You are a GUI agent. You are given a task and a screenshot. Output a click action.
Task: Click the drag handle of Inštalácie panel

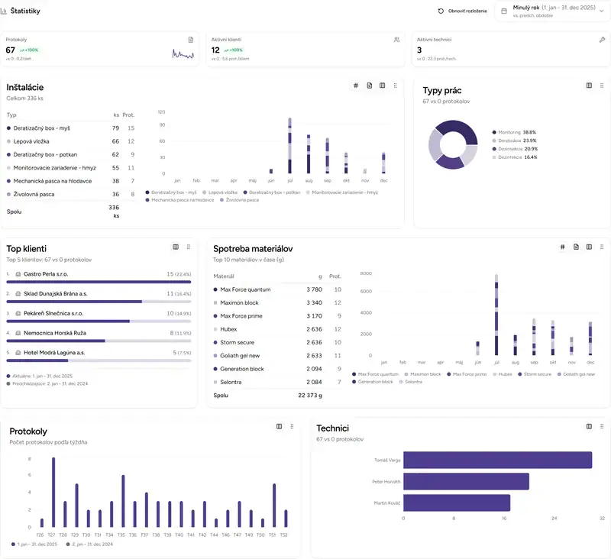pos(396,86)
